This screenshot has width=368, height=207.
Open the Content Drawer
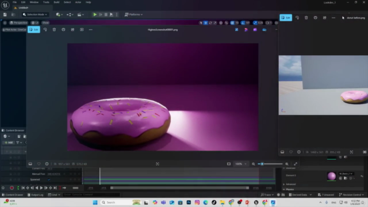coord(13,195)
